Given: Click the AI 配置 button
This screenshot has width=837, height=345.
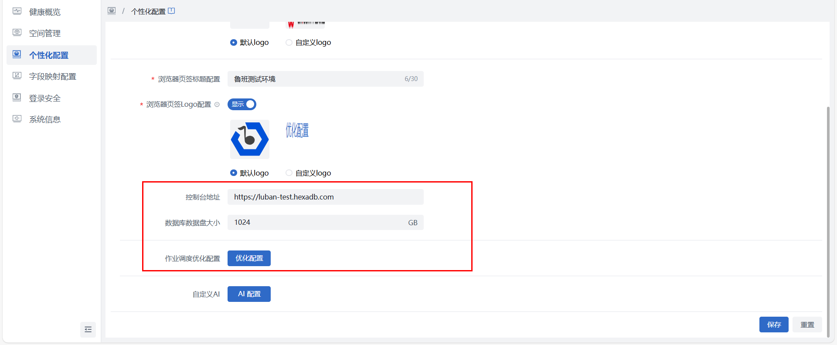Looking at the screenshot, I should (x=249, y=294).
